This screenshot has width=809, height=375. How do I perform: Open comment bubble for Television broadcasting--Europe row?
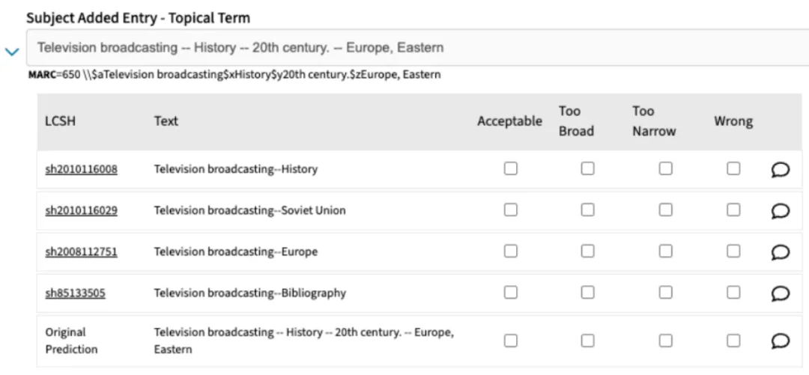(x=781, y=251)
